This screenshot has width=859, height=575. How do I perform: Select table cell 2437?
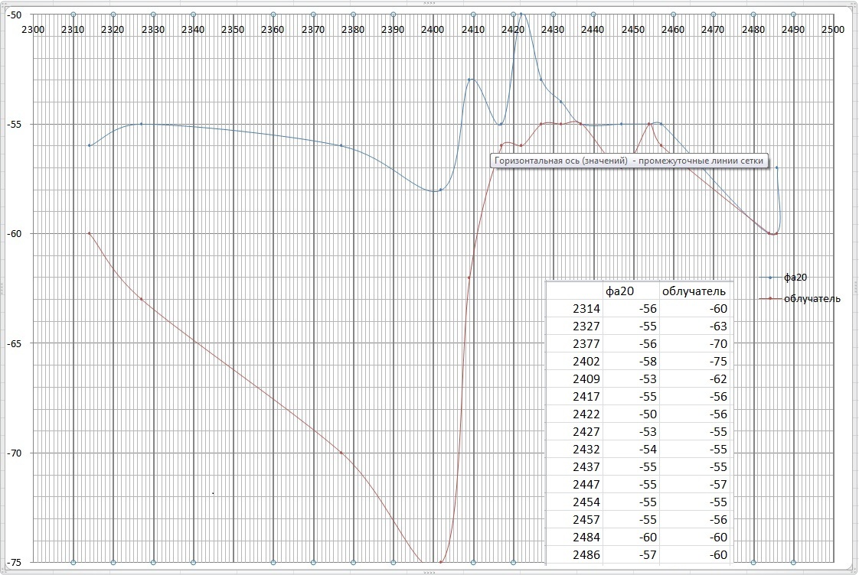[586, 466]
